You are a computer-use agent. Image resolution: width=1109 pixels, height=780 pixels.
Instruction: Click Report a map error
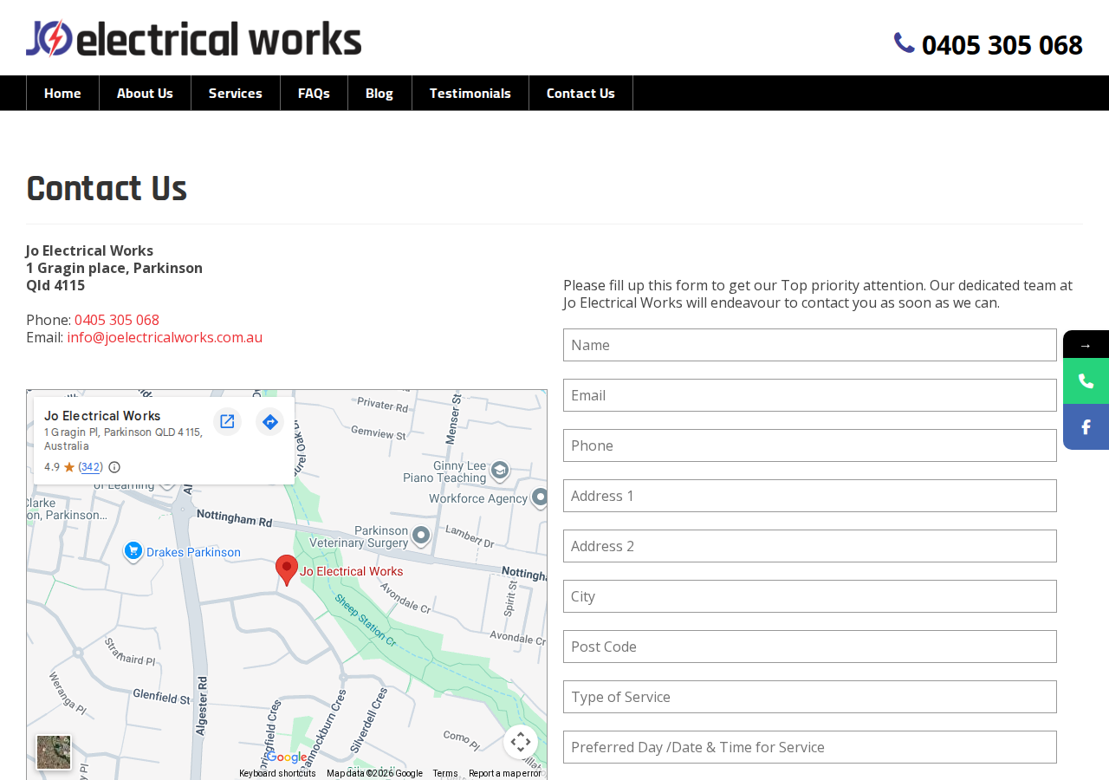[505, 773]
